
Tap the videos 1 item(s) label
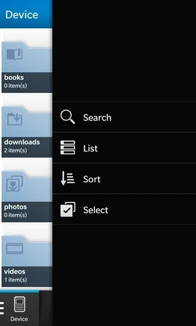point(15,279)
